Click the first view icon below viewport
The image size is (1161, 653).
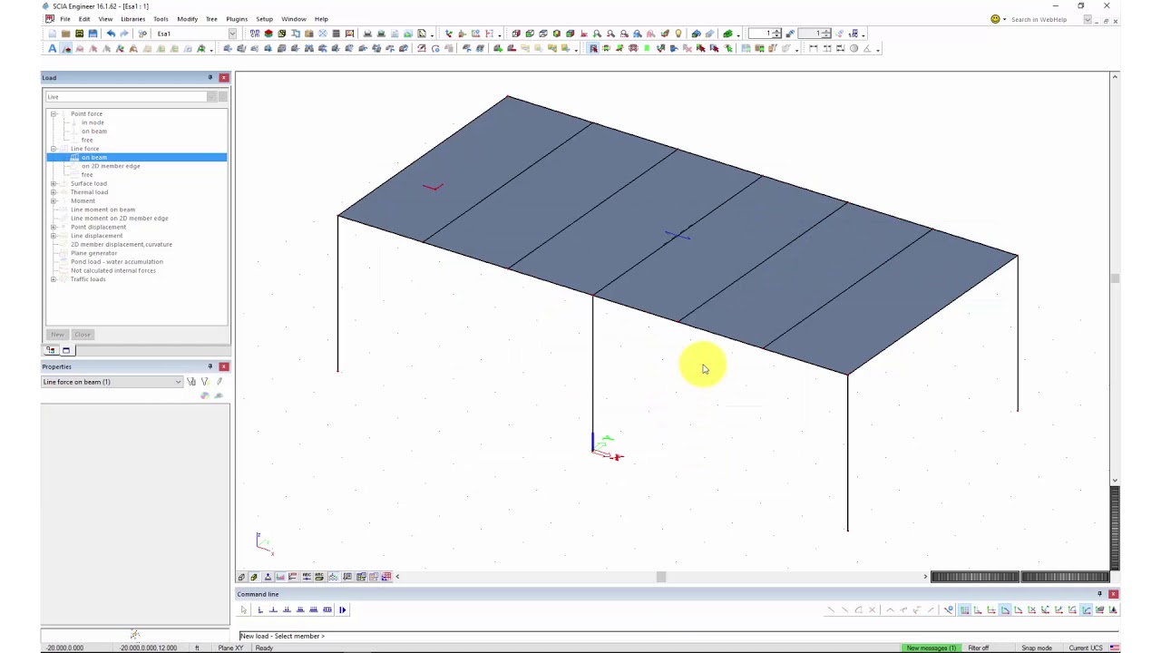[x=241, y=577]
